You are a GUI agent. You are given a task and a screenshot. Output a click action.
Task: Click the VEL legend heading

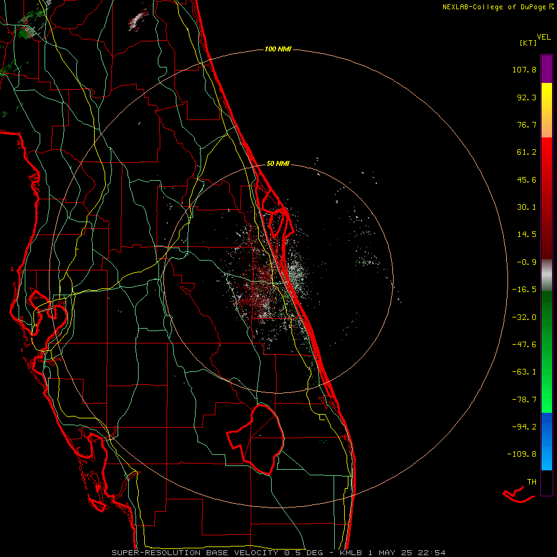[543, 37]
